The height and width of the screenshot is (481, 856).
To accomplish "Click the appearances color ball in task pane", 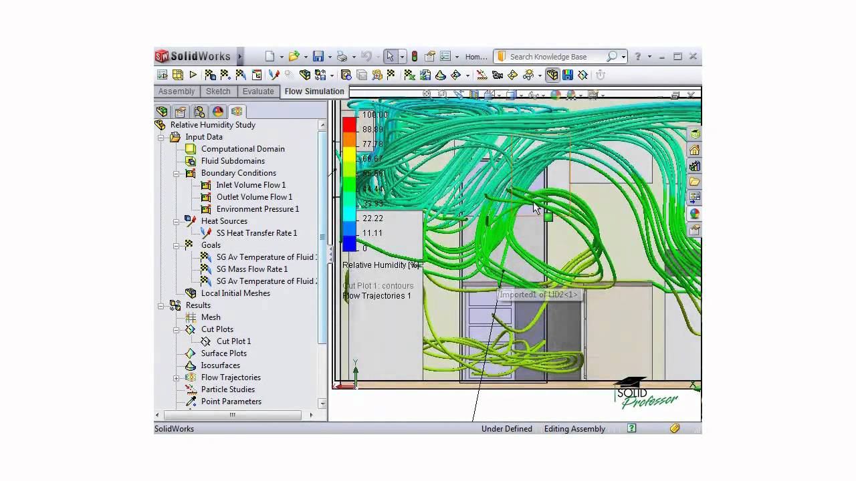I will pos(695,214).
